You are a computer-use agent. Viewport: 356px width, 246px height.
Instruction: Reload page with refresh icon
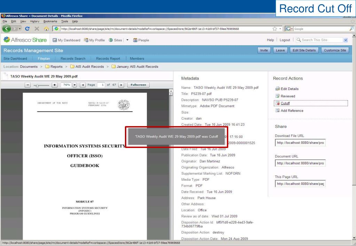tap(27, 28)
